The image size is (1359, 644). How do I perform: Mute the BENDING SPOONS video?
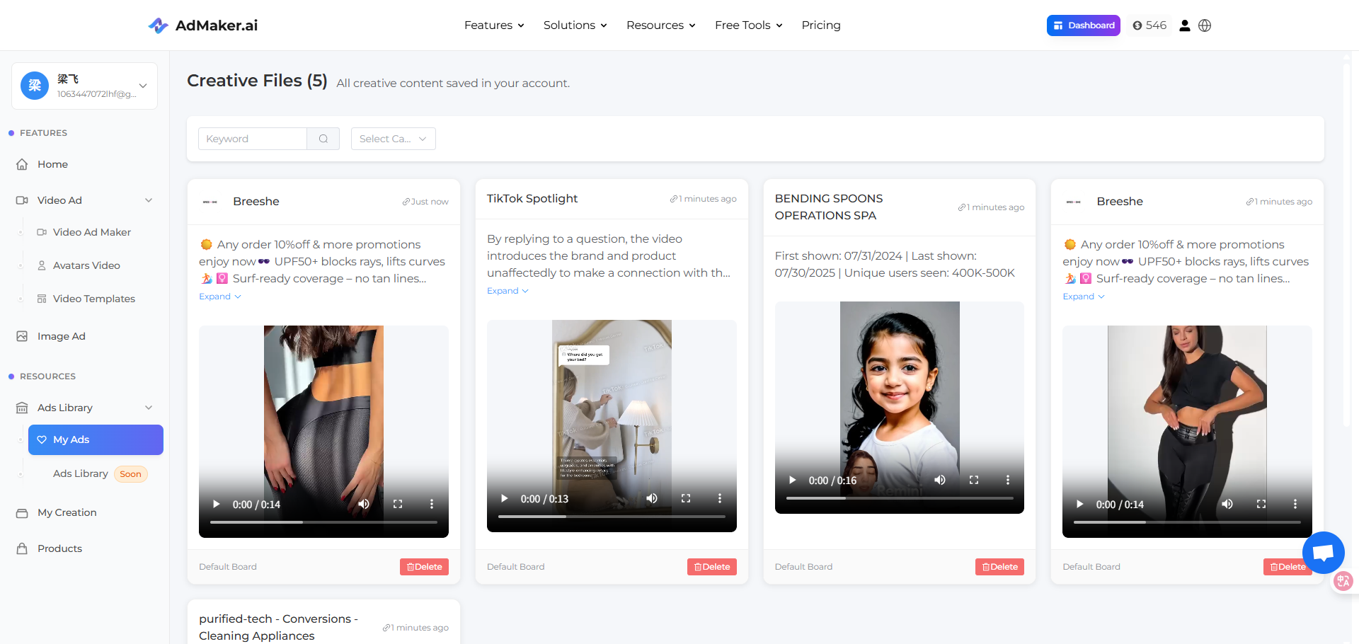click(940, 481)
